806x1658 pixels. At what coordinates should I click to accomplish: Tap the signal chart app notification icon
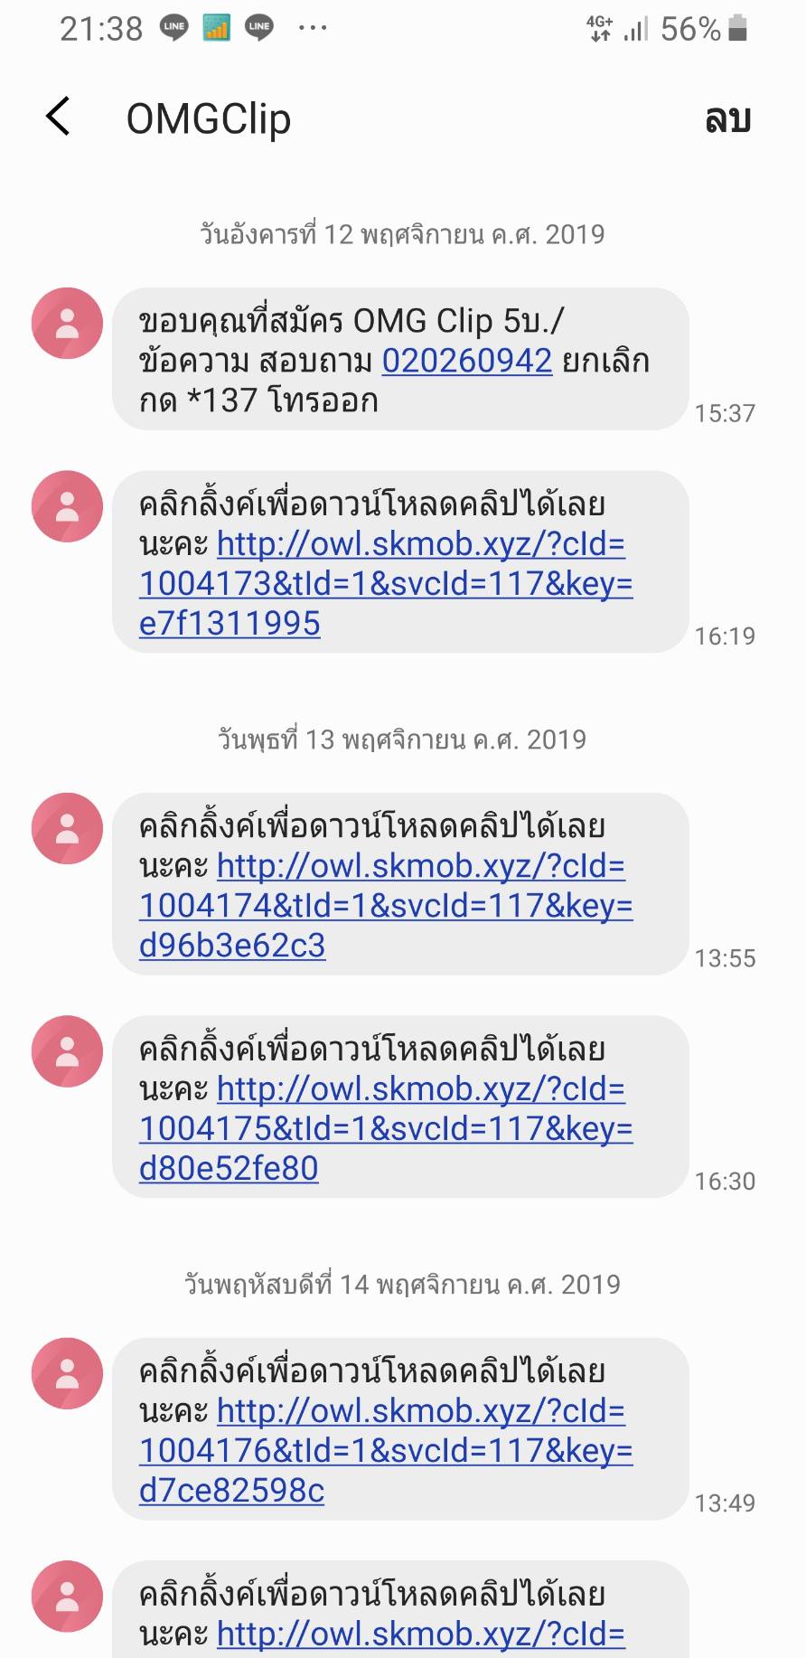click(216, 28)
